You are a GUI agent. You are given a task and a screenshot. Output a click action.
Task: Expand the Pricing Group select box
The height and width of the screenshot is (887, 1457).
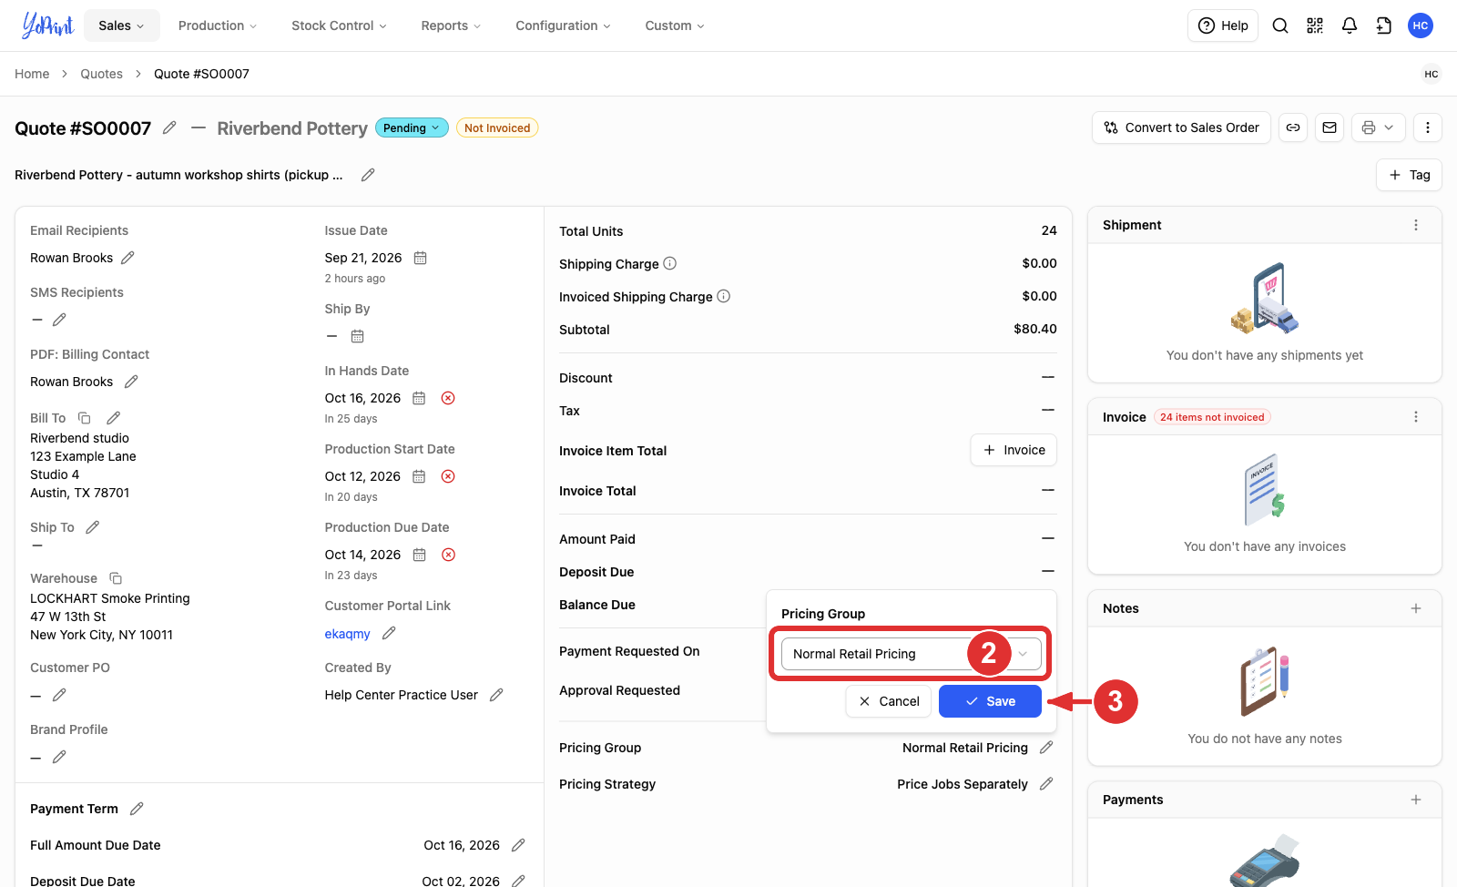tap(911, 654)
